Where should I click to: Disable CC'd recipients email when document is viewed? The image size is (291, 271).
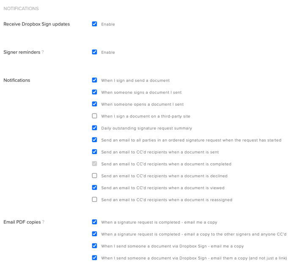pyautogui.click(x=94, y=187)
